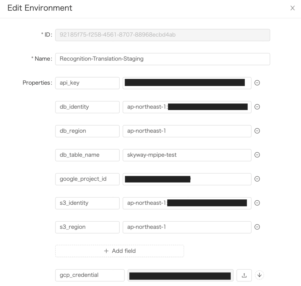Remove the db_identity property row

pos(257,107)
